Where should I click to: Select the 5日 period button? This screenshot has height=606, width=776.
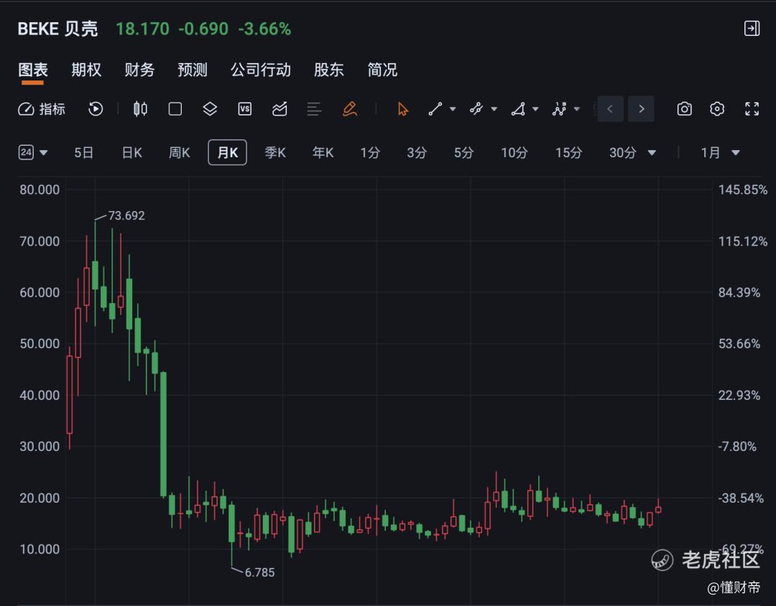[x=83, y=152]
